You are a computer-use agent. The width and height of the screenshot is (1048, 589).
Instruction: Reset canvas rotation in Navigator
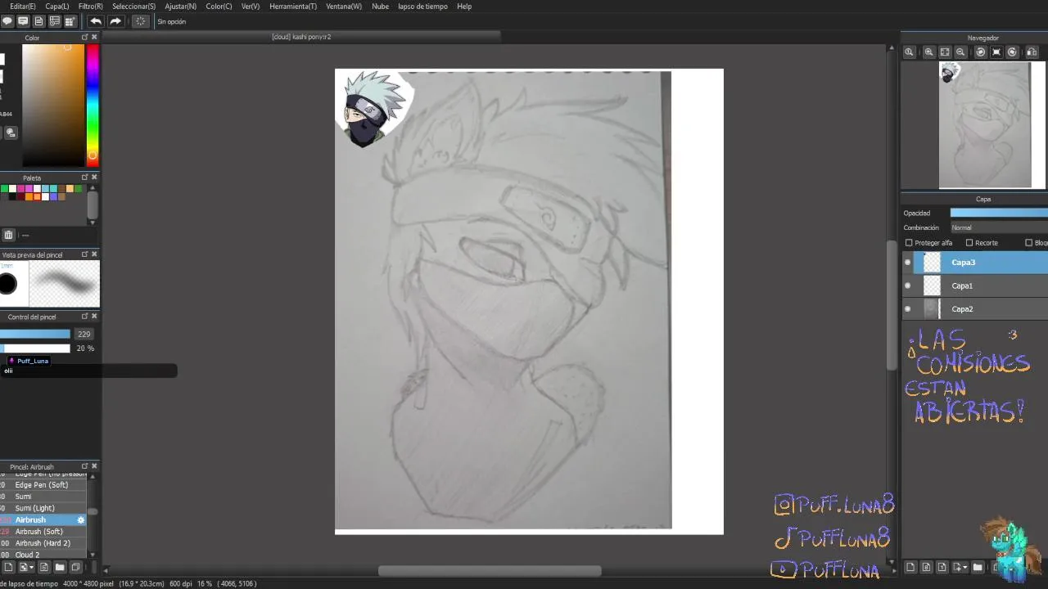click(996, 52)
